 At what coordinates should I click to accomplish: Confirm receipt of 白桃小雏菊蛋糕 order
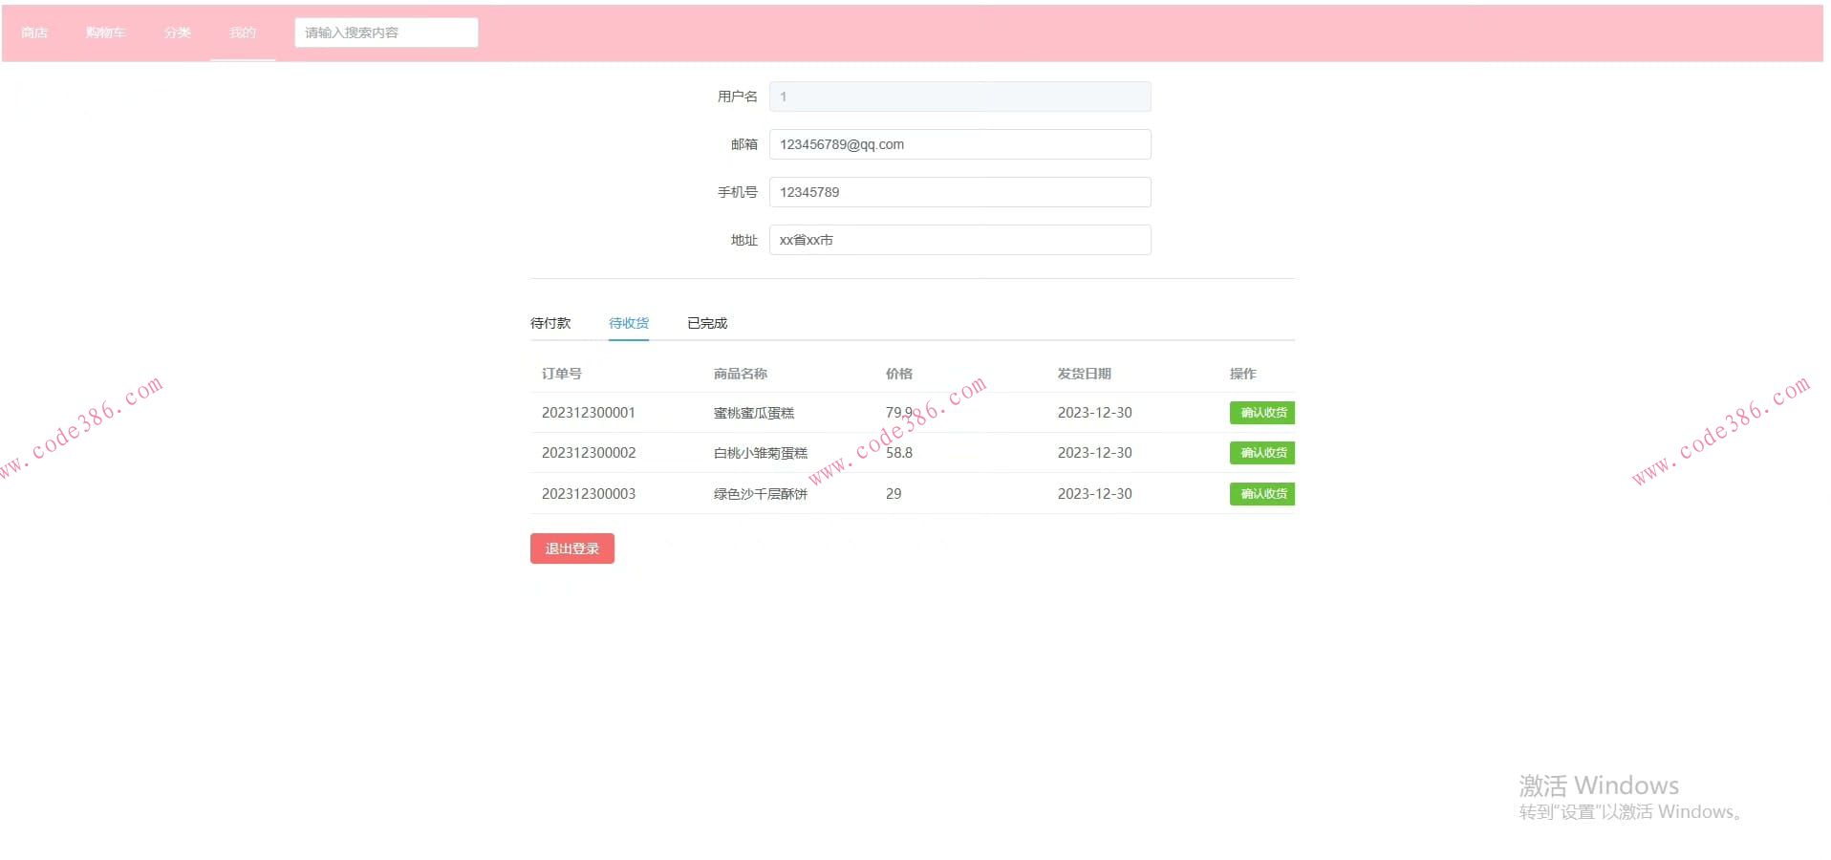[x=1260, y=452]
